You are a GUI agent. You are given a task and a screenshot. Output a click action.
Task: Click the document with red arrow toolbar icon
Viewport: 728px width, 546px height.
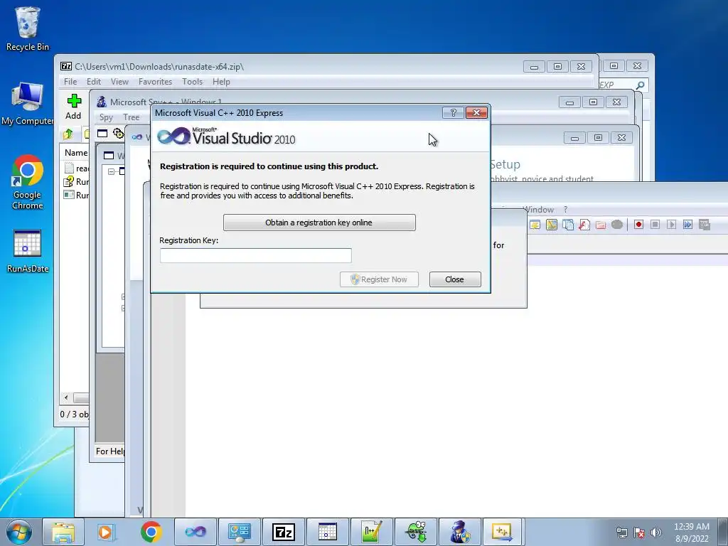[584, 225]
